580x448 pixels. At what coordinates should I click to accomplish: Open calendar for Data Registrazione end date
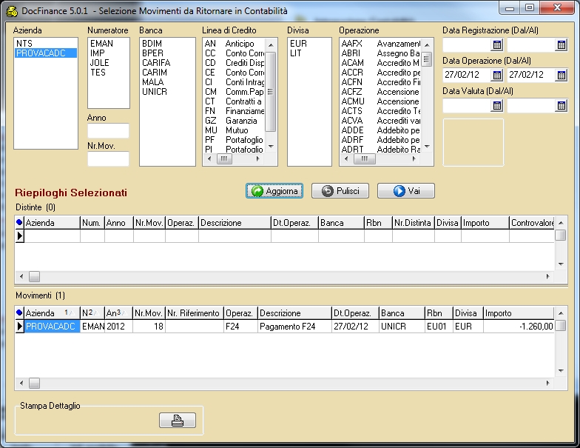point(561,46)
